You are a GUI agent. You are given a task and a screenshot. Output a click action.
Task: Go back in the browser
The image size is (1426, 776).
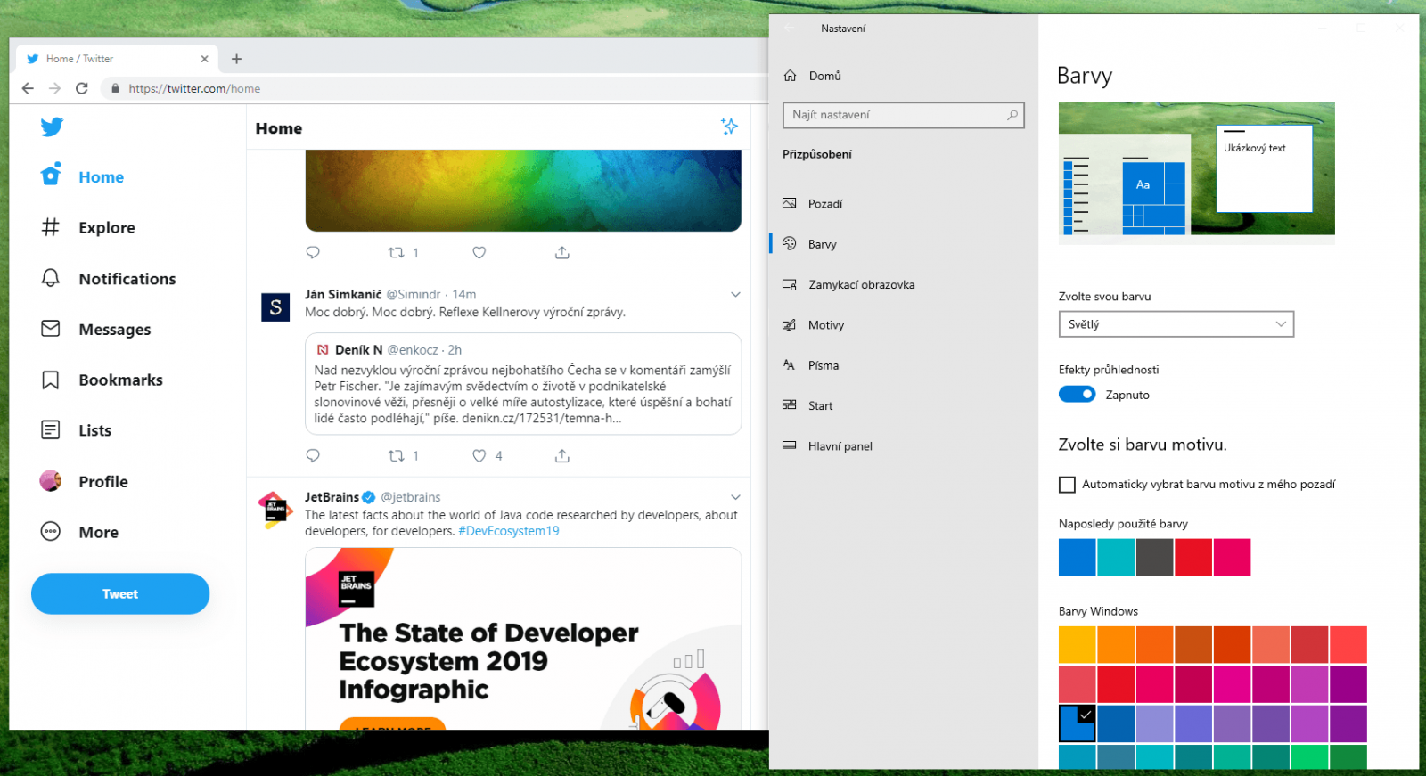pos(28,88)
